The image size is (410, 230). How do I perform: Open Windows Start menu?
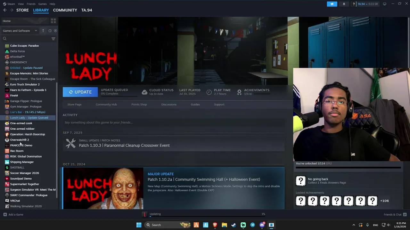139,225
